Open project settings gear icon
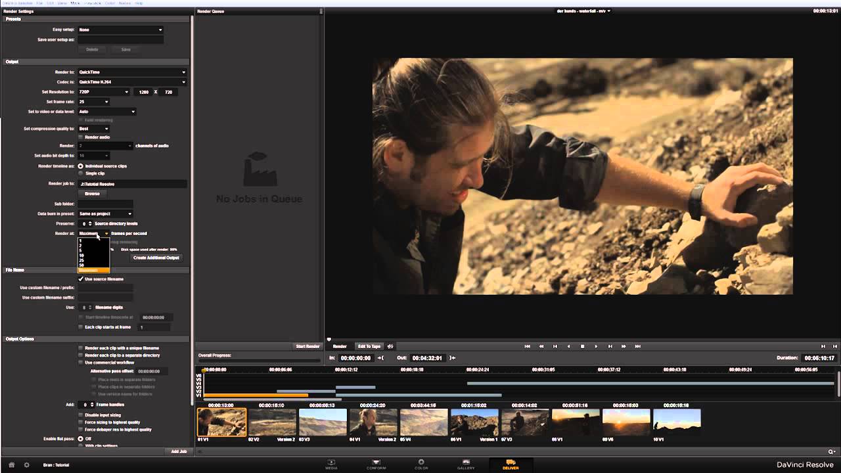 tap(27, 464)
